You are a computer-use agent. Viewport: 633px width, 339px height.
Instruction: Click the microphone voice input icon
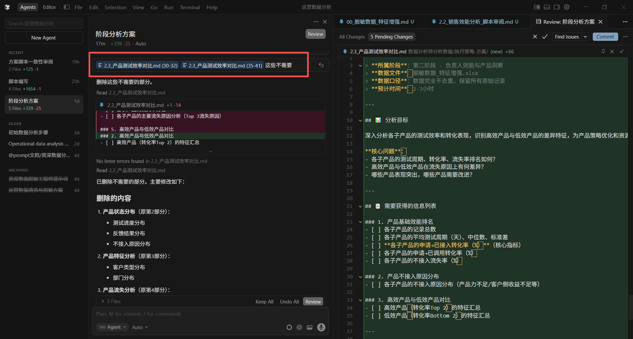321,327
